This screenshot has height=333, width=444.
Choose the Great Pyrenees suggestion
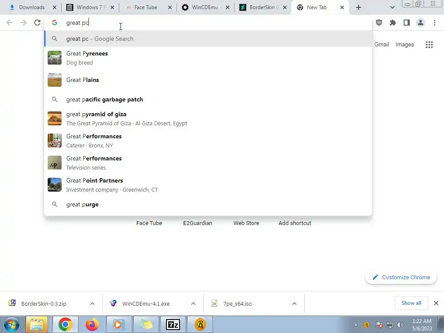pyautogui.click(x=208, y=58)
